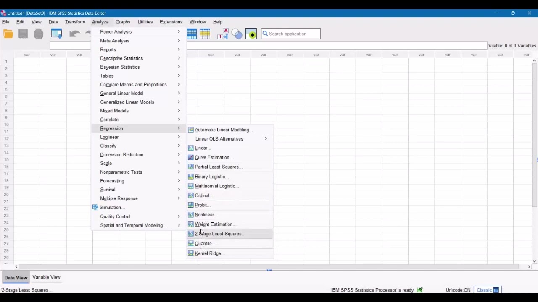Toggle the Value Labels icon
The image size is (538, 302).
coord(223,34)
